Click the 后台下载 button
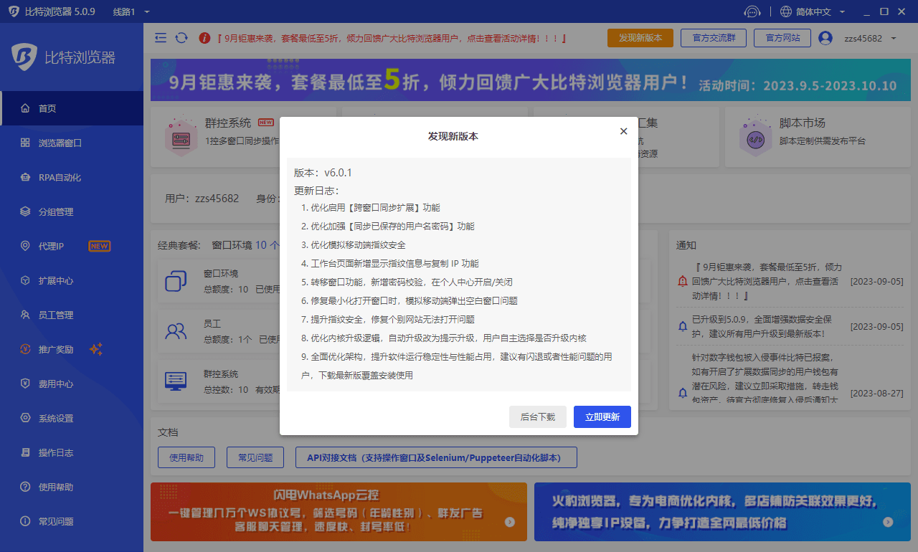The image size is (918, 552). (537, 417)
